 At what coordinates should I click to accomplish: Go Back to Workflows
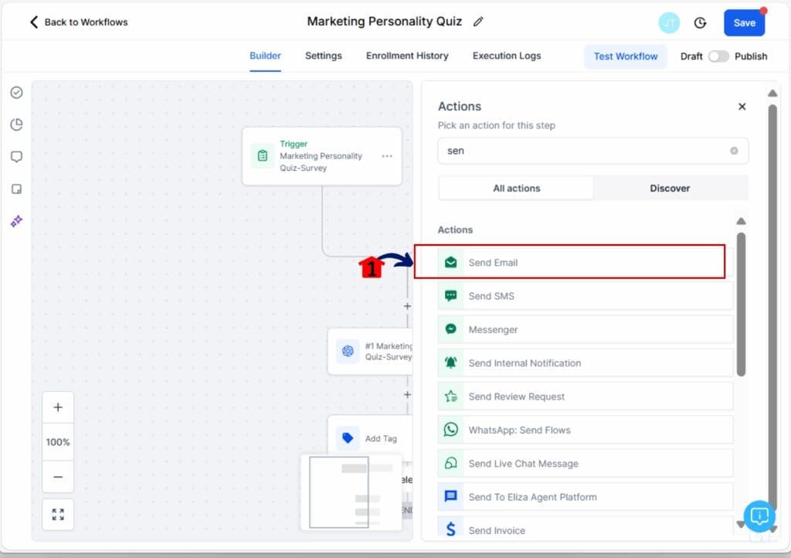click(x=79, y=22)
